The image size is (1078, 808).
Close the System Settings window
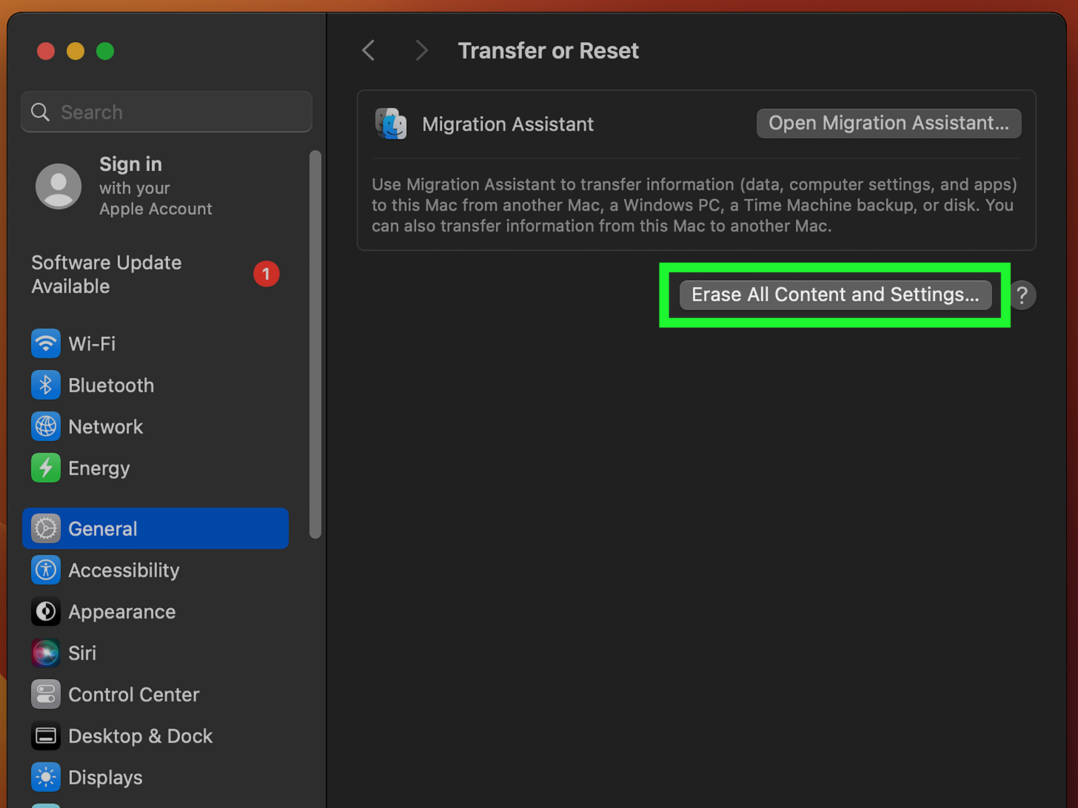(46, 51)
